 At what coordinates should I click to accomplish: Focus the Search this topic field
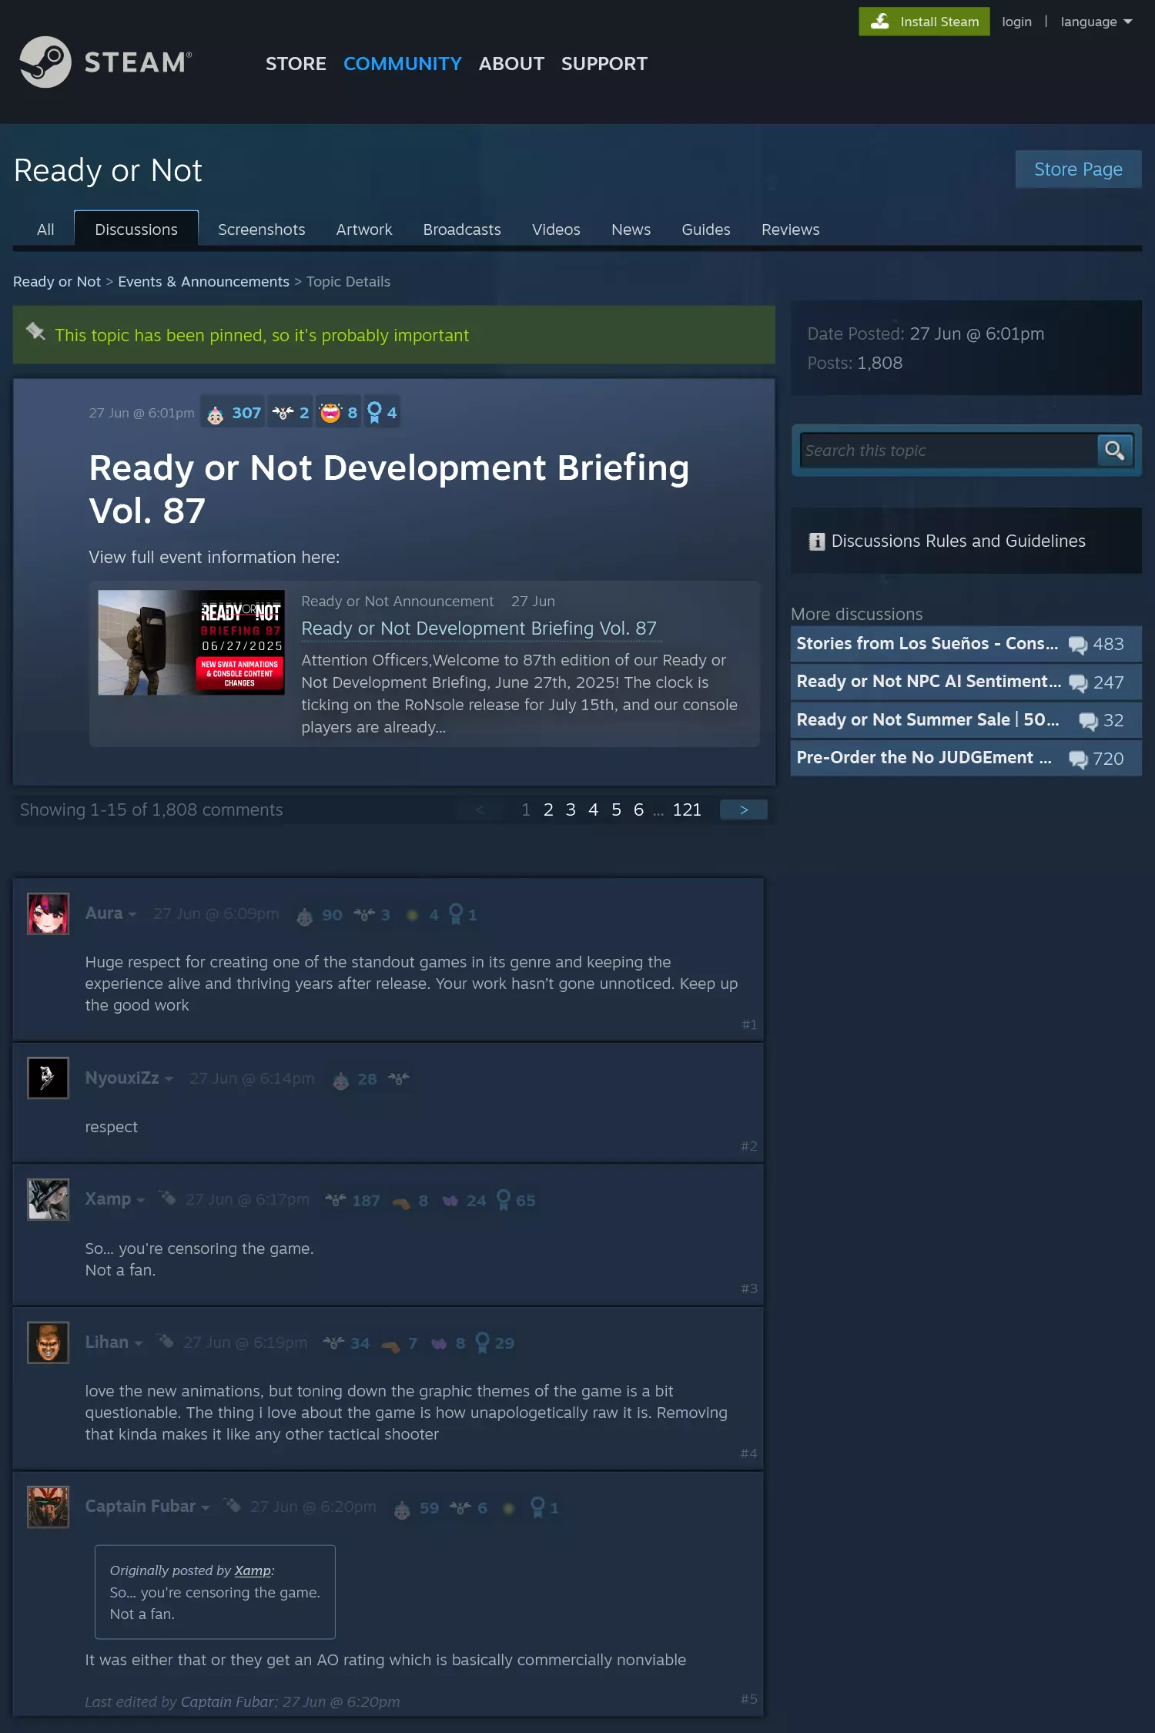click(x=949, y=451)
